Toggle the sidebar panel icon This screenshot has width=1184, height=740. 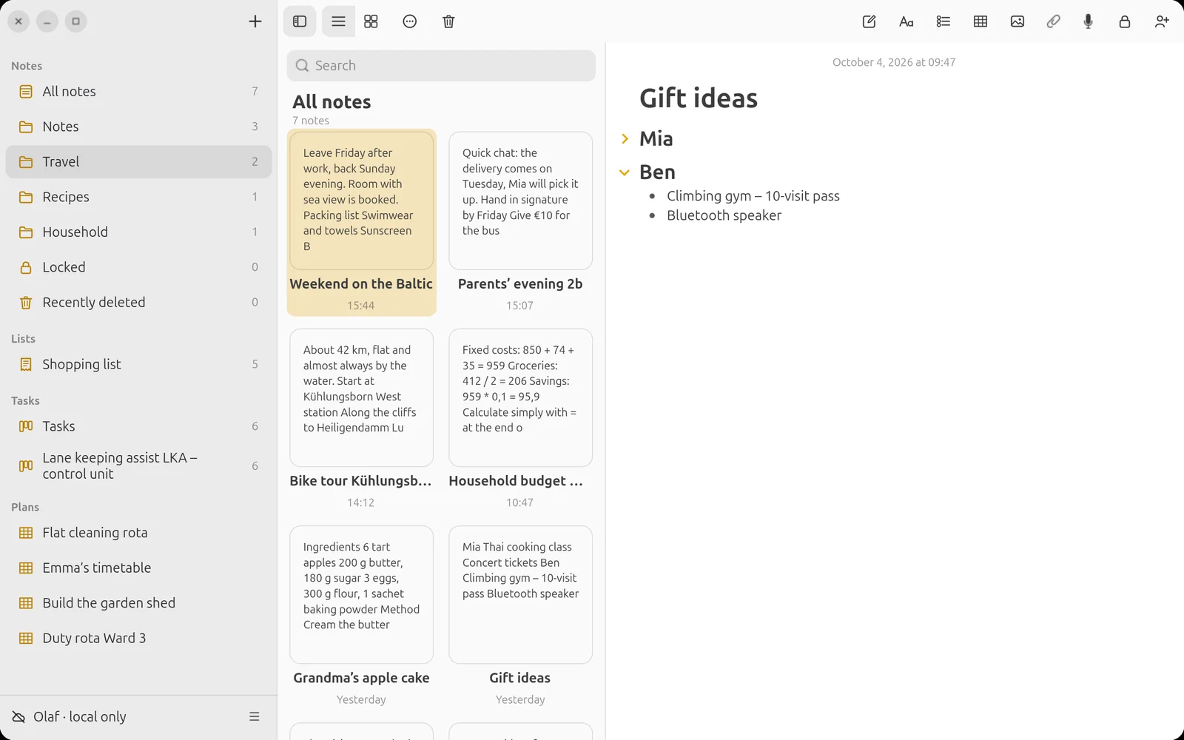(300, 21)
